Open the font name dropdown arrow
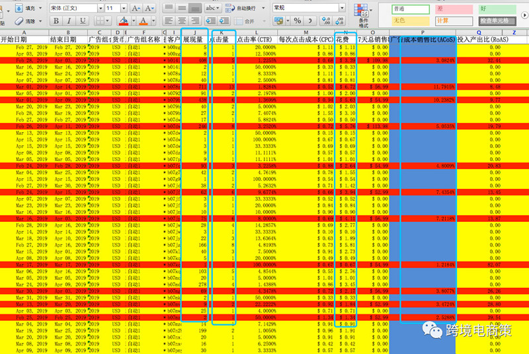This screenshot has width=529, height=354. (101, 8)
